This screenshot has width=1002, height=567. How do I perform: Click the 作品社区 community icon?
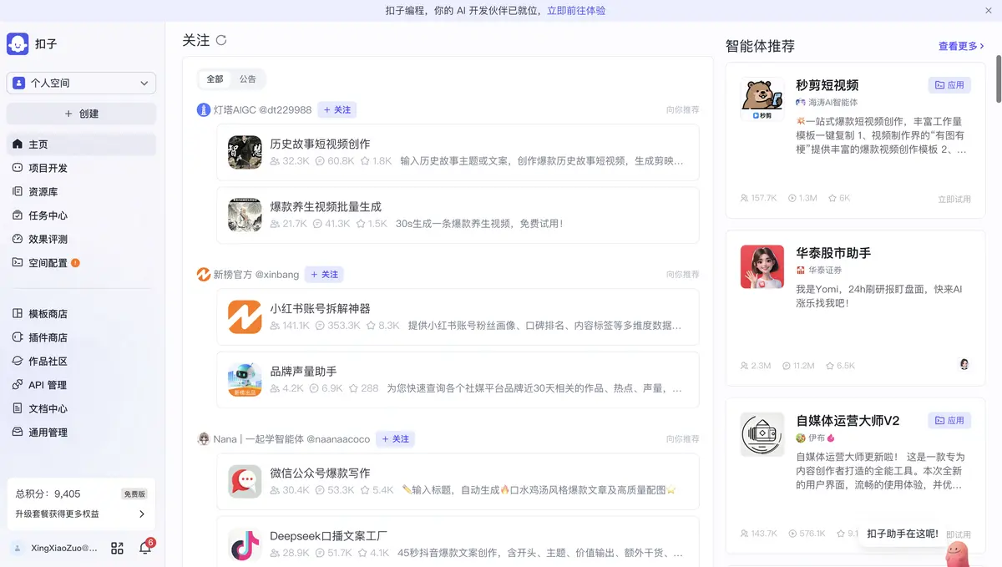(x=18, y=362)
